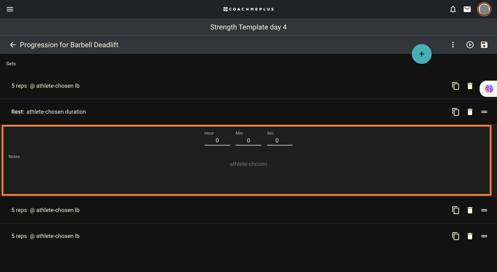Delete the Rest row
497x272 pixels.
(x=470, y=112)
